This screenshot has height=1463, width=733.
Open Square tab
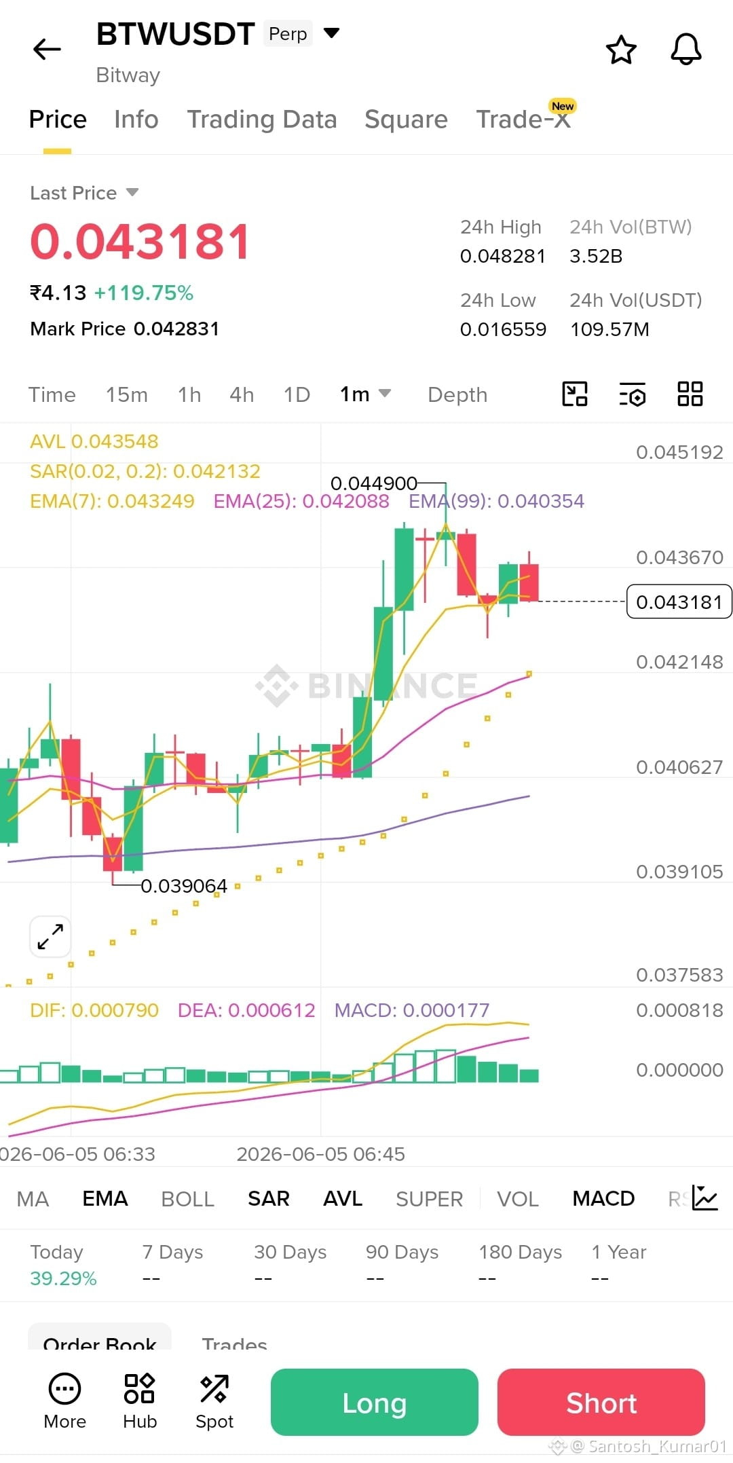point(406,119)
